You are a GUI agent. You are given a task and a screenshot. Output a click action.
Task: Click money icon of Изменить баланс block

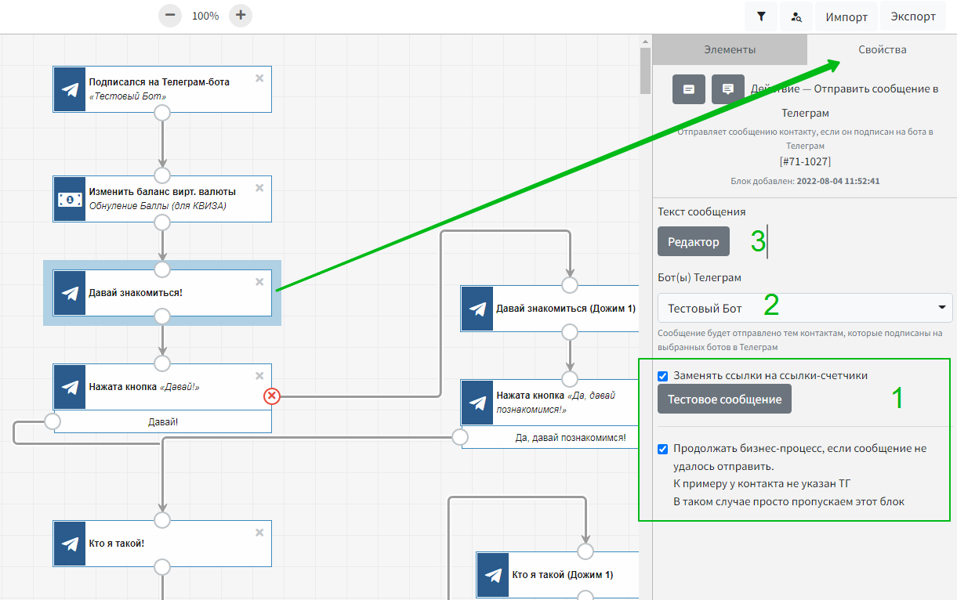pos(70,199)
